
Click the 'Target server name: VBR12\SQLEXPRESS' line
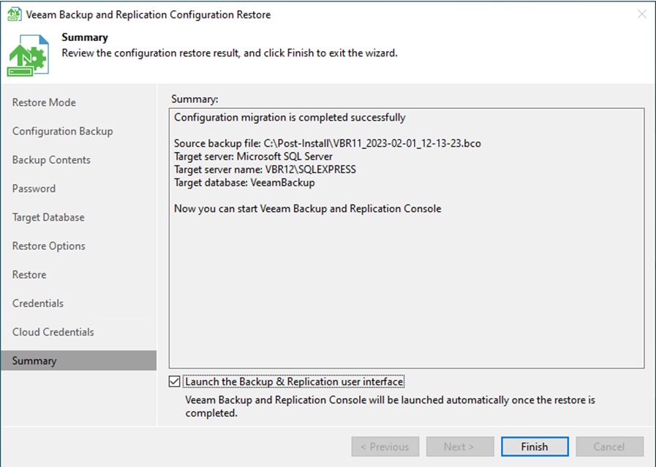265,170
